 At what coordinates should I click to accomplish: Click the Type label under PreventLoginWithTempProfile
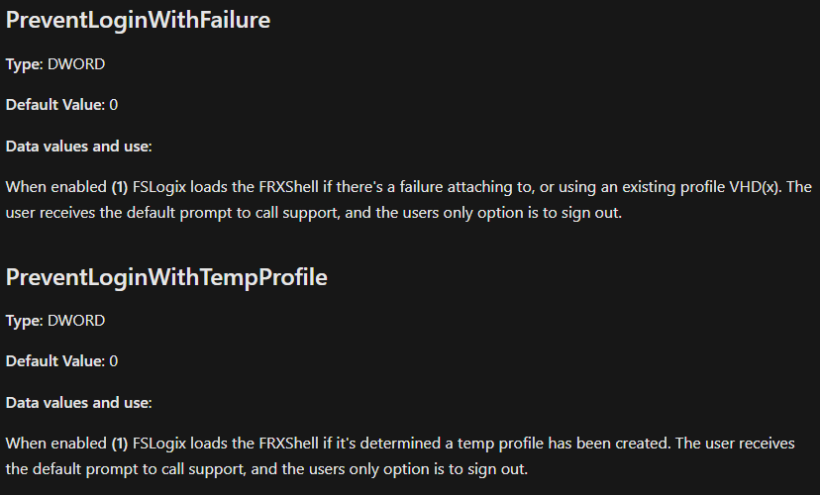[24, 321]
